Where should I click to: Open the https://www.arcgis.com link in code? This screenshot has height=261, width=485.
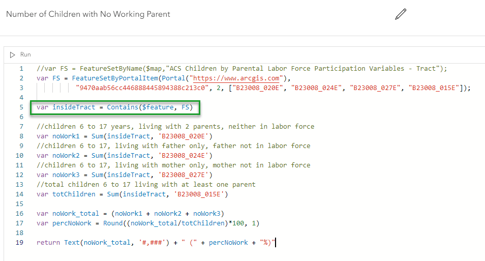click(x=236, y=78)
